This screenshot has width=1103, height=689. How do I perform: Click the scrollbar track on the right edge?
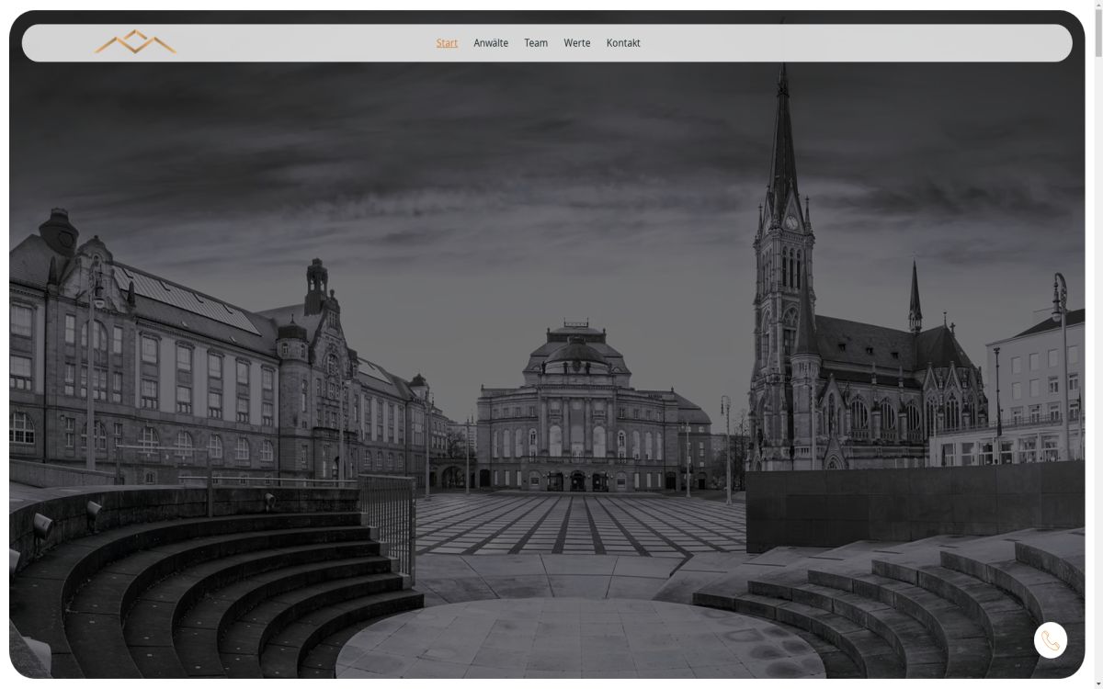tap(1097, 367)
